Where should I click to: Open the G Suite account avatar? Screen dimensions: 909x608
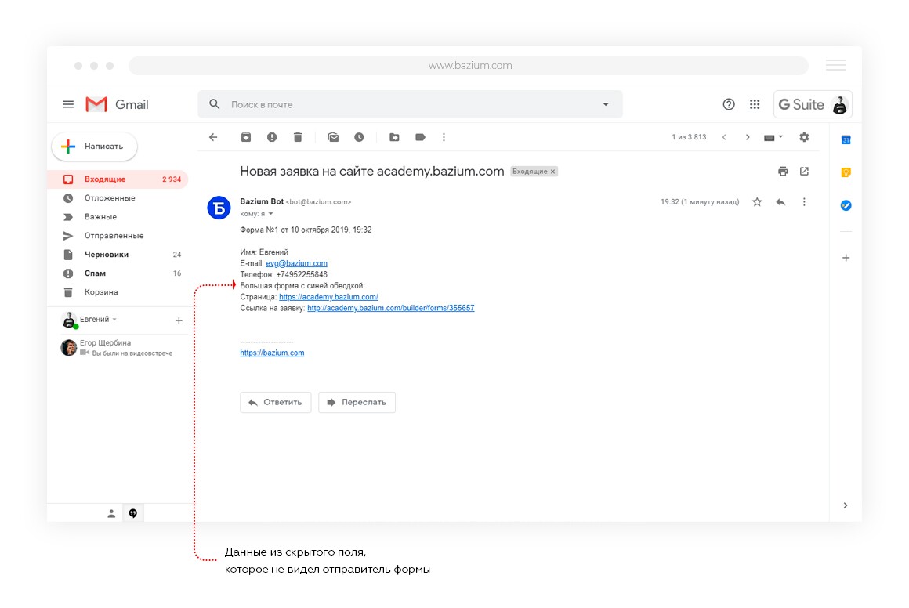(839, 105)
